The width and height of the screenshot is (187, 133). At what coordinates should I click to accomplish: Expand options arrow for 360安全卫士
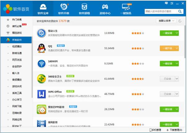pos(177,79)
